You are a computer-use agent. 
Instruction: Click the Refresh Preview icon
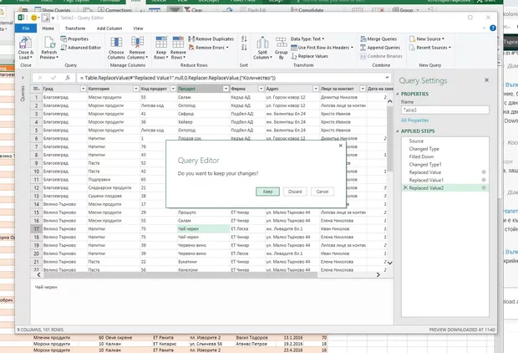coord(49,42)
